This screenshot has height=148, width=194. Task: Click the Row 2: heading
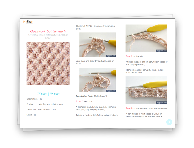tap(129, 56)
